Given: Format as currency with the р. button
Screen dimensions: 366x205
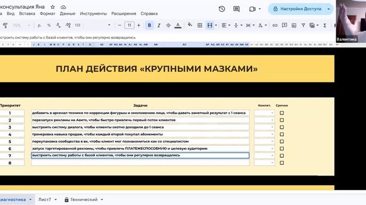Looking at the screenshot, I should tap(39, 25).
